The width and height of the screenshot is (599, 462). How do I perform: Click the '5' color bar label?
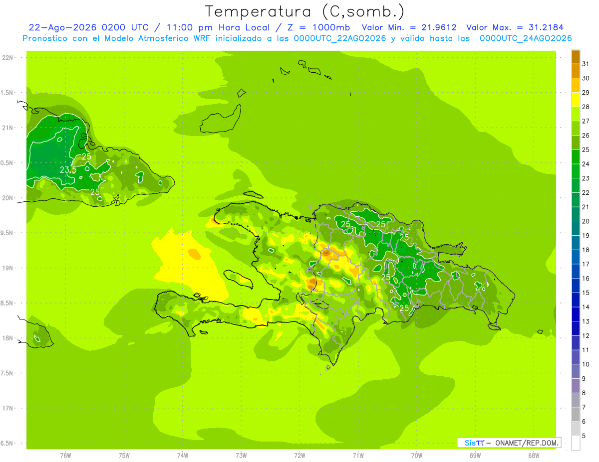tap(584, 436)
